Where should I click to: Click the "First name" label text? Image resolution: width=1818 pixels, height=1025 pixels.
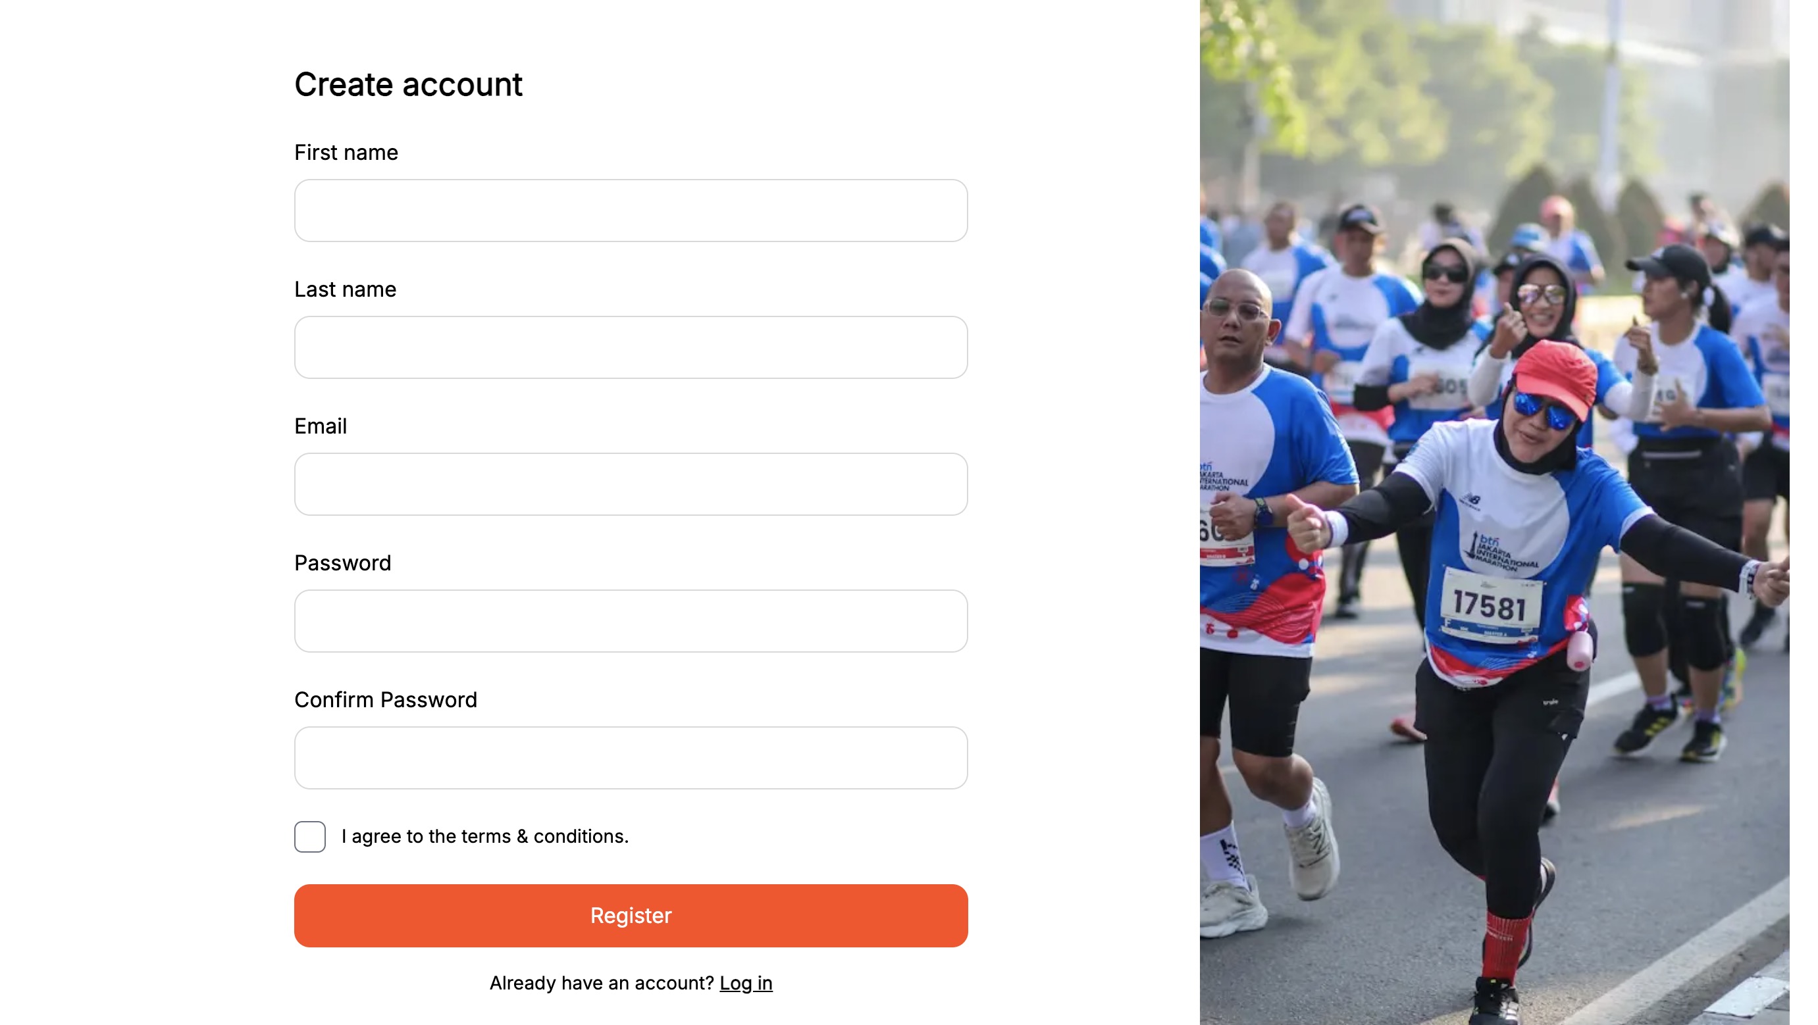pyautogui.click(x=346, y=153)
